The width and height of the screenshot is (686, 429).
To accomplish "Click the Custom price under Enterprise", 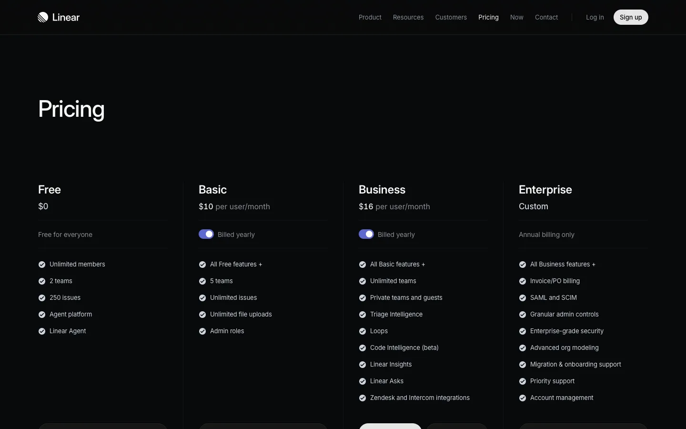I will [x=534, y=206].
